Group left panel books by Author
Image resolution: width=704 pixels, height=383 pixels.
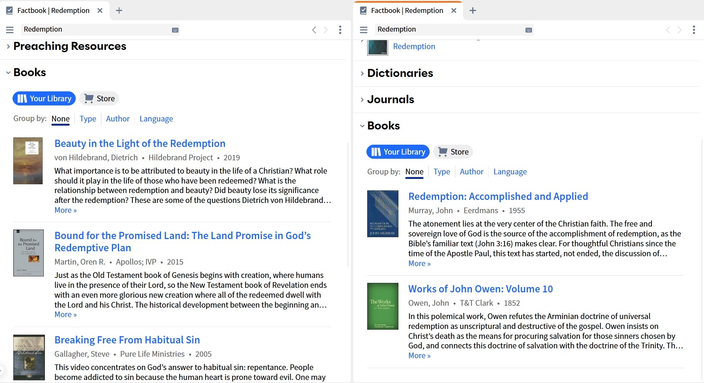[118, 118]
